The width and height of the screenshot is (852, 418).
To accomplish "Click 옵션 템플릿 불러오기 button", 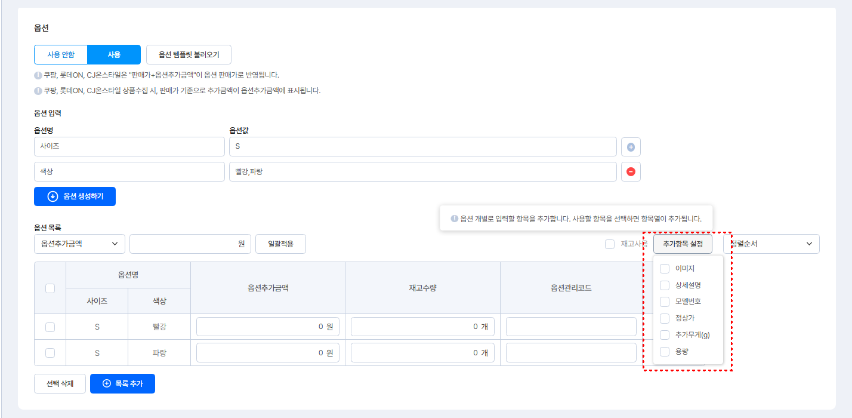I will 189,54.
